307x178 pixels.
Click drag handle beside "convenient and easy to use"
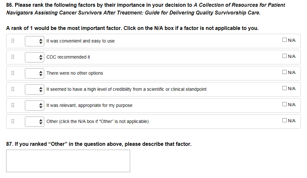pos(13,41)
